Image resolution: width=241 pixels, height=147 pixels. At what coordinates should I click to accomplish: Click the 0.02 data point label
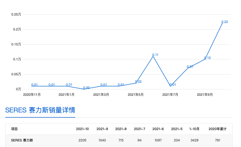click(x=138, y=82)
